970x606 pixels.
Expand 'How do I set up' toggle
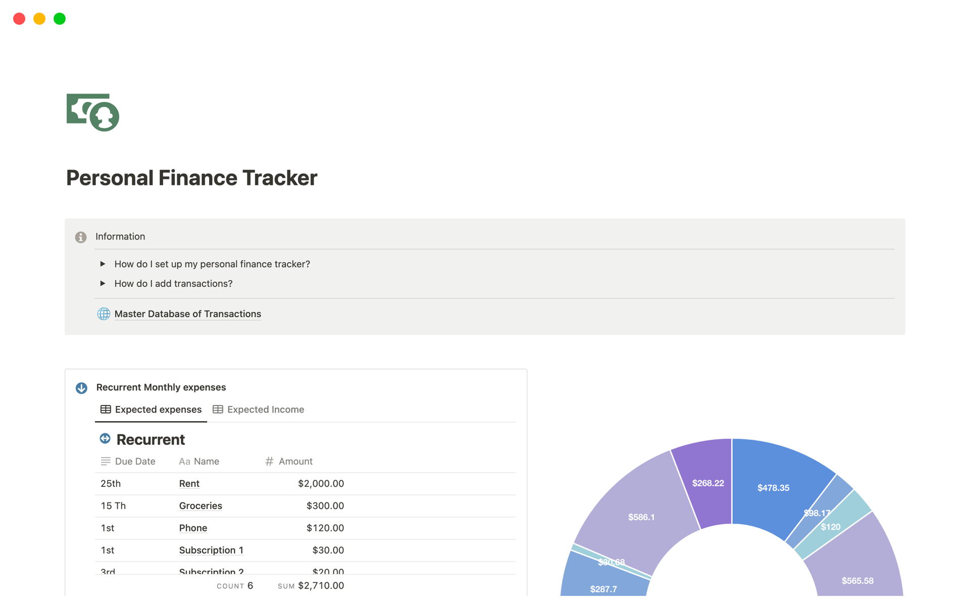103,264
